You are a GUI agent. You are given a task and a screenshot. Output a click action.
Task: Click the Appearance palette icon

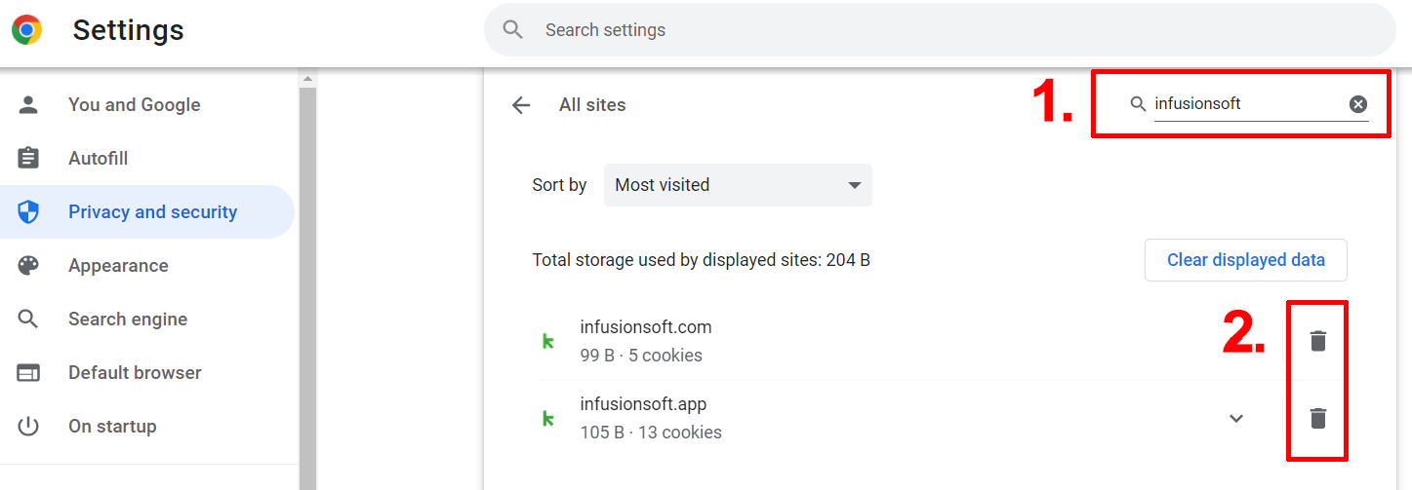28,266
